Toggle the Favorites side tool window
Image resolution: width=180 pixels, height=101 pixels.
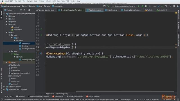click(x=1, y=88)
